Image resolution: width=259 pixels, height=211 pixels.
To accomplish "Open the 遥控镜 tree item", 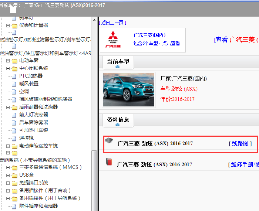I will [26, 138].
